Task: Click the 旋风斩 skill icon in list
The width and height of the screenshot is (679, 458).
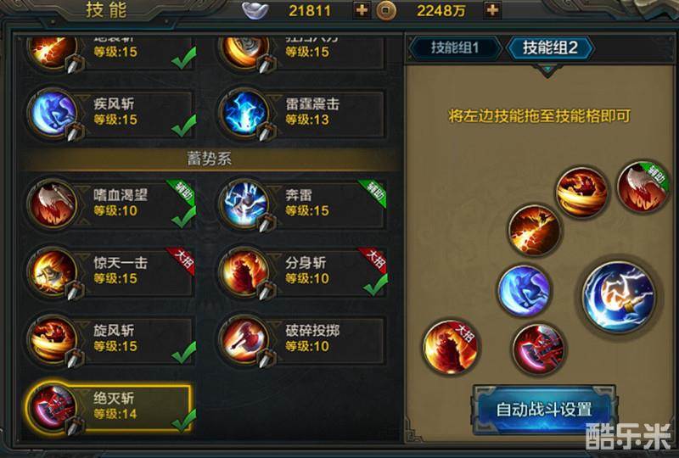Action: [x=53, y=341]
